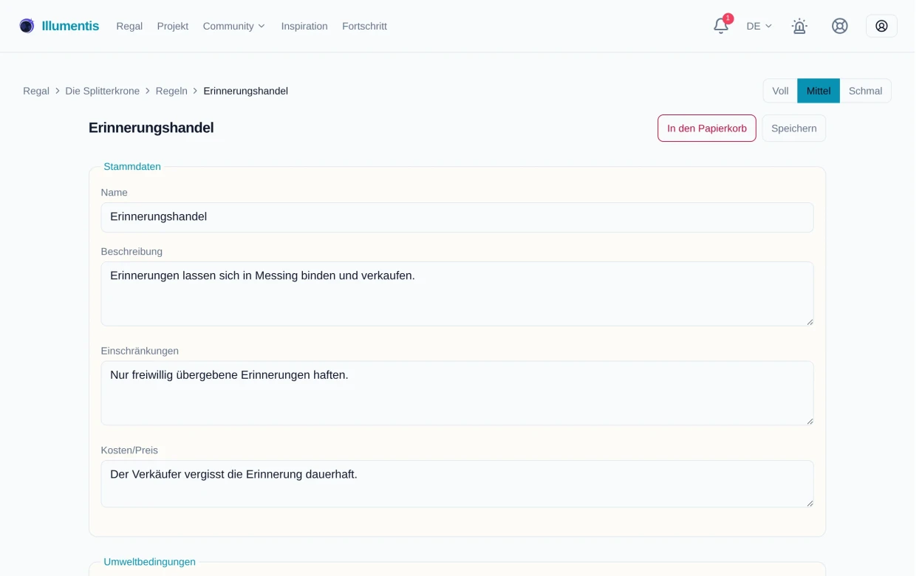
Task: Click the Einschränkungen field label
Action: coord(140,351)
